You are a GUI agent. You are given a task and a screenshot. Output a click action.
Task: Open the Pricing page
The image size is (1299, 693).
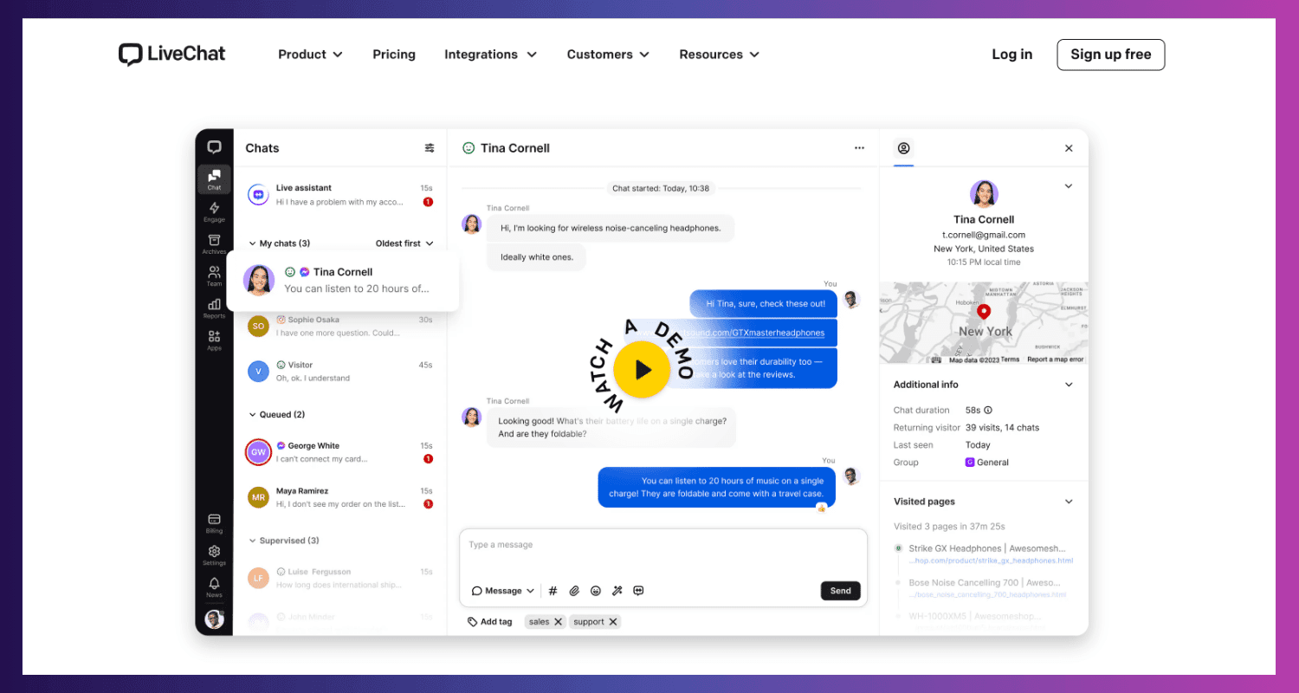[x=394, y=54]
